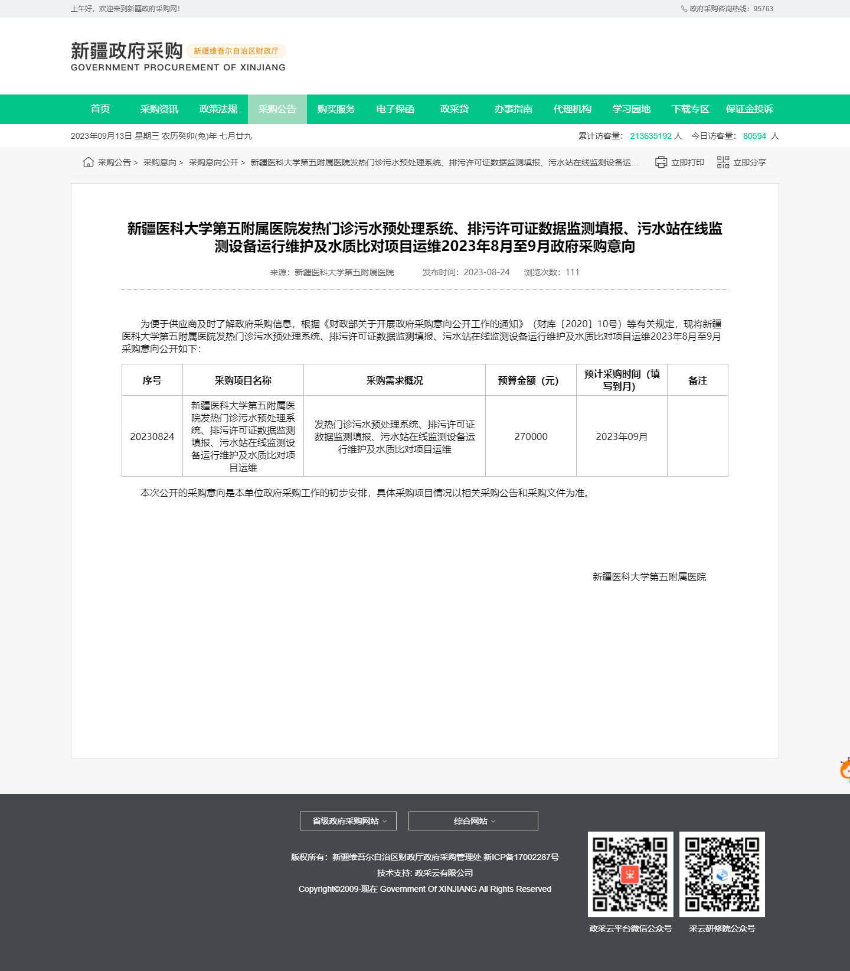850x971 pixels.
Task: Expand the 省级政府采购网站 dropdown
Action: tap(348, 821)
